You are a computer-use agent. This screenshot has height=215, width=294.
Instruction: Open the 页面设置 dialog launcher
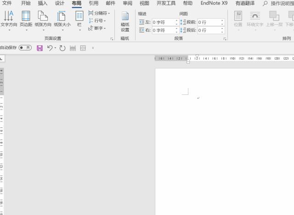pos(112,39)
